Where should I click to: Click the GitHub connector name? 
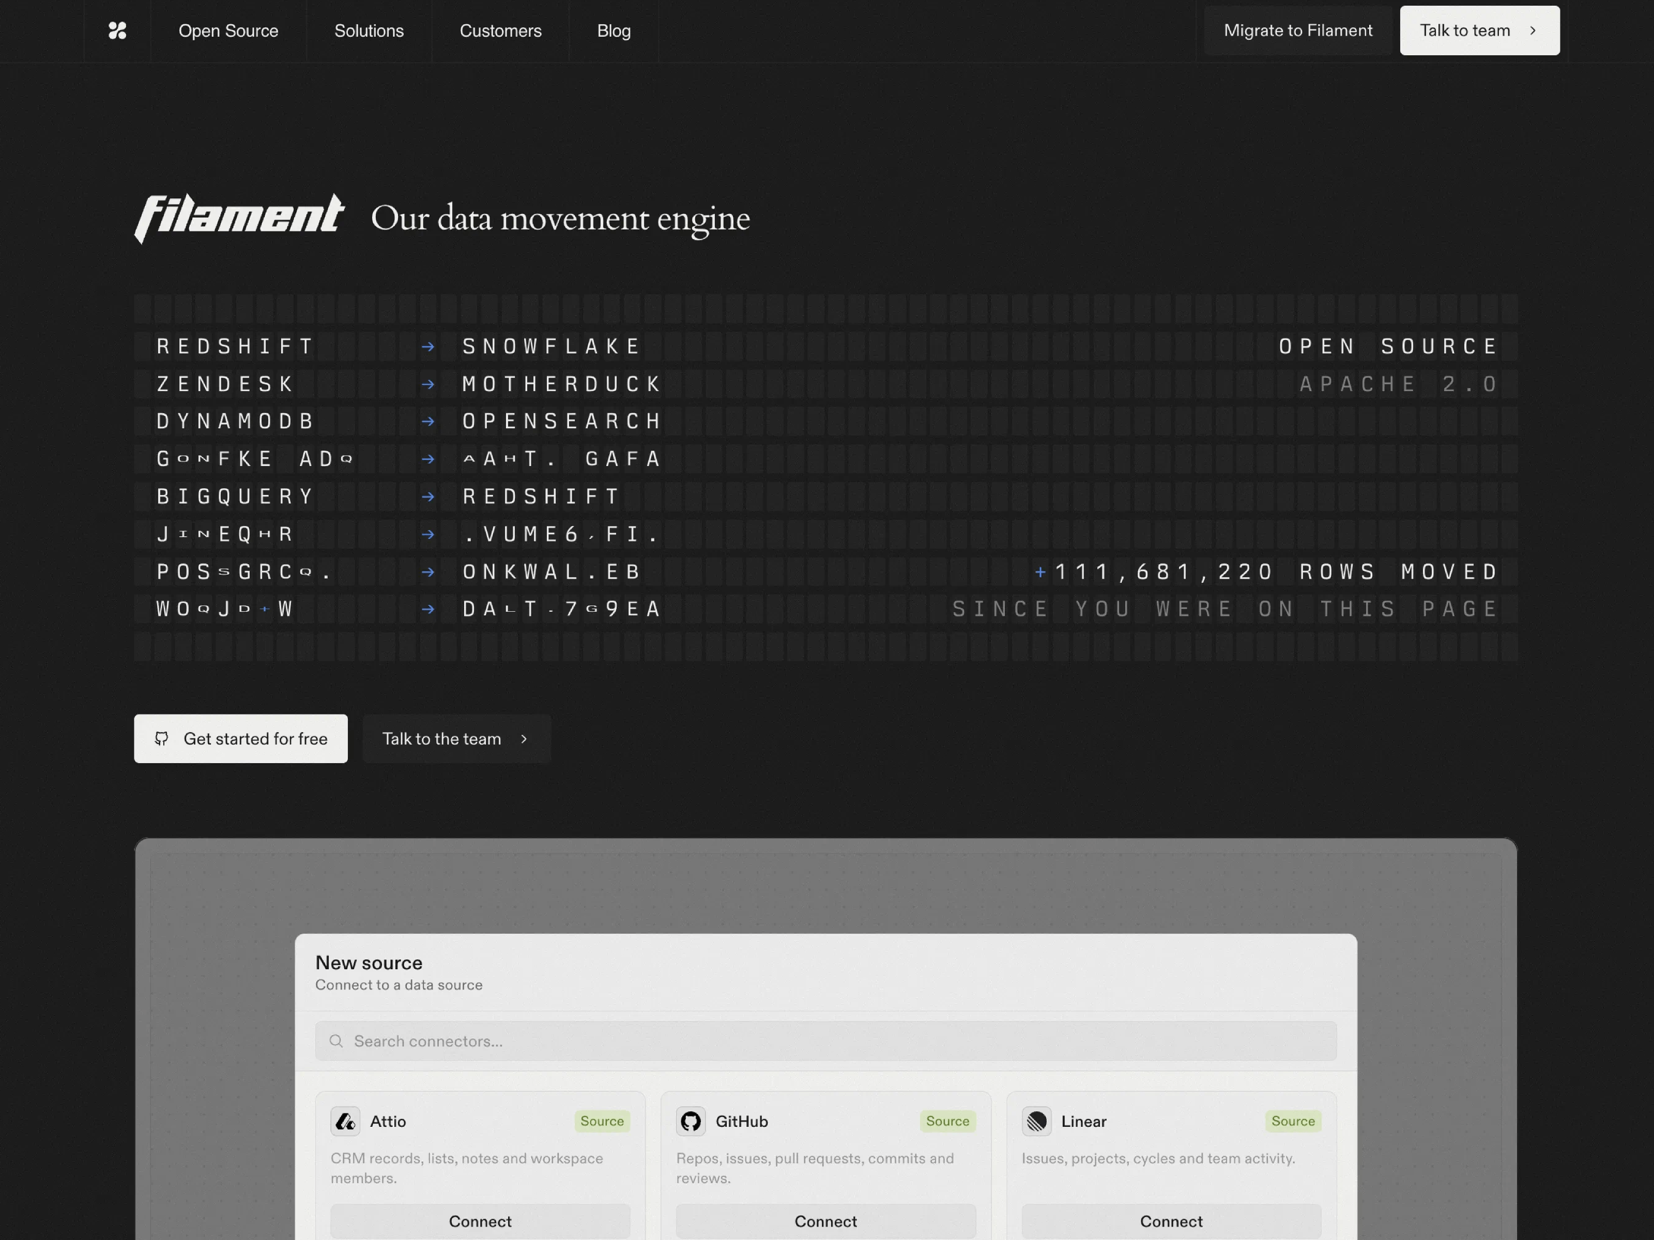point(742,1121)
